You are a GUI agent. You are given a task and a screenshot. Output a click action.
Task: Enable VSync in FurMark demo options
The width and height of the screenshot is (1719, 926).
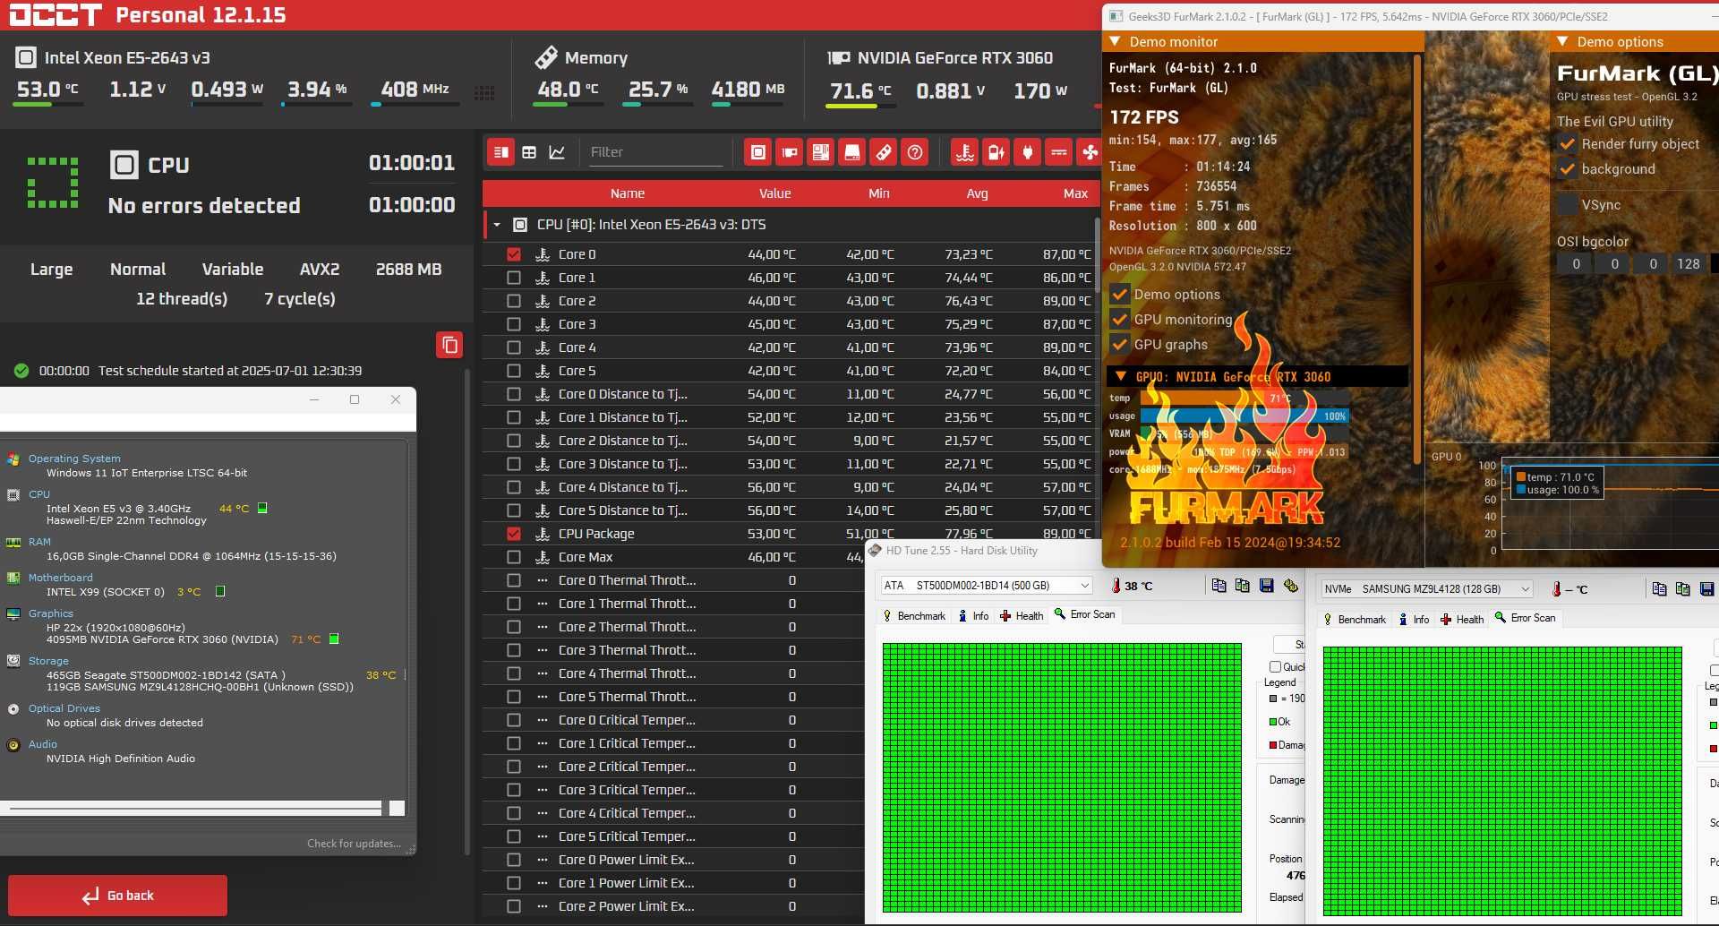click(1568, 205)
